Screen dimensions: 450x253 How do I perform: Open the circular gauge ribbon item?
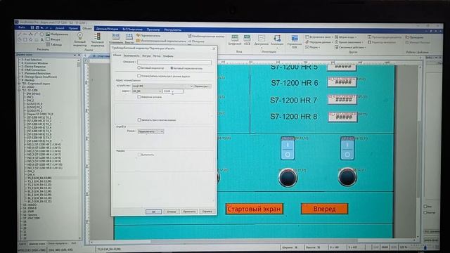coord(349,42)
